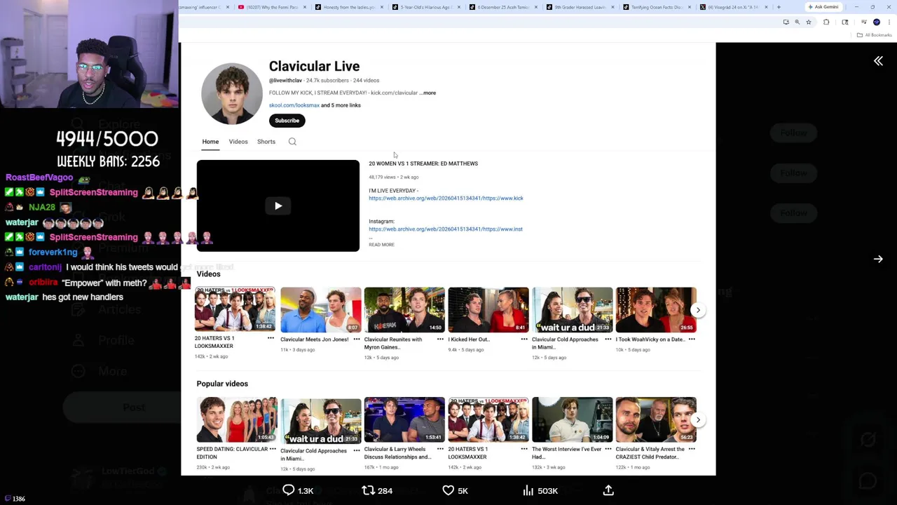The height and width of the screenshot is (505, 897).
Task: Switch to the 'Terrifying Ocean Facts' browser tab
Action: click(657, 7)
